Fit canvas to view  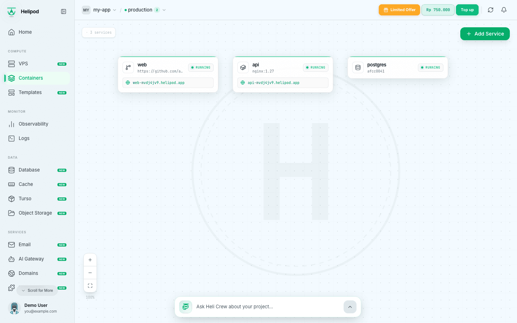(x=90, y=286)
